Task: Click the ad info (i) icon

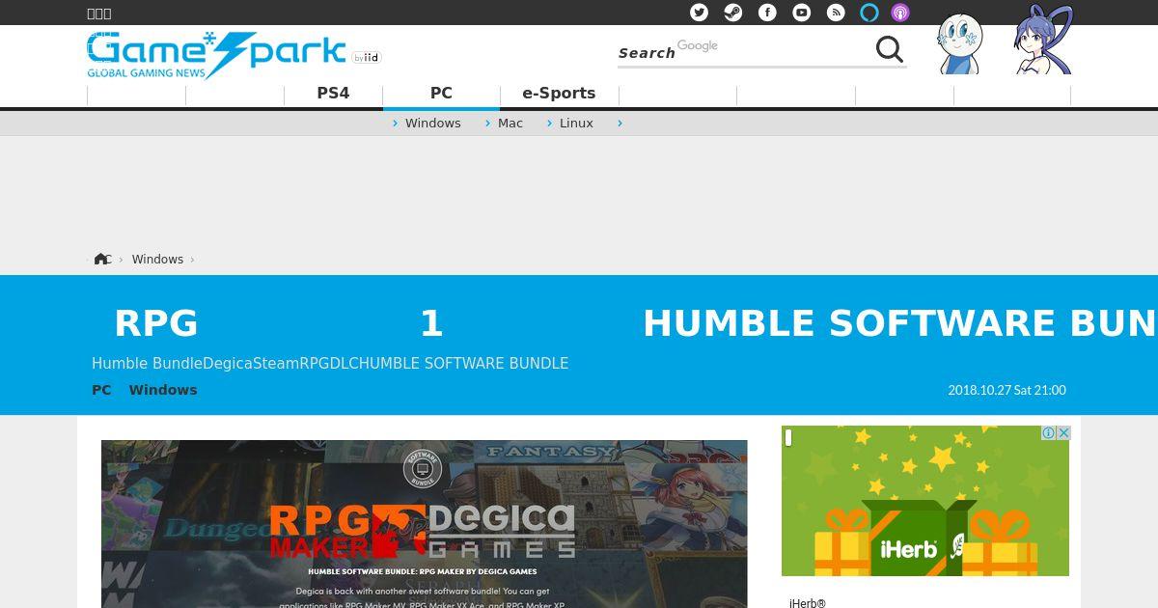Action: (x=1048, y=433)
